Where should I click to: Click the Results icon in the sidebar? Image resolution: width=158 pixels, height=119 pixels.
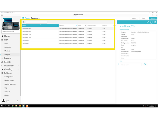coord(2,62)
